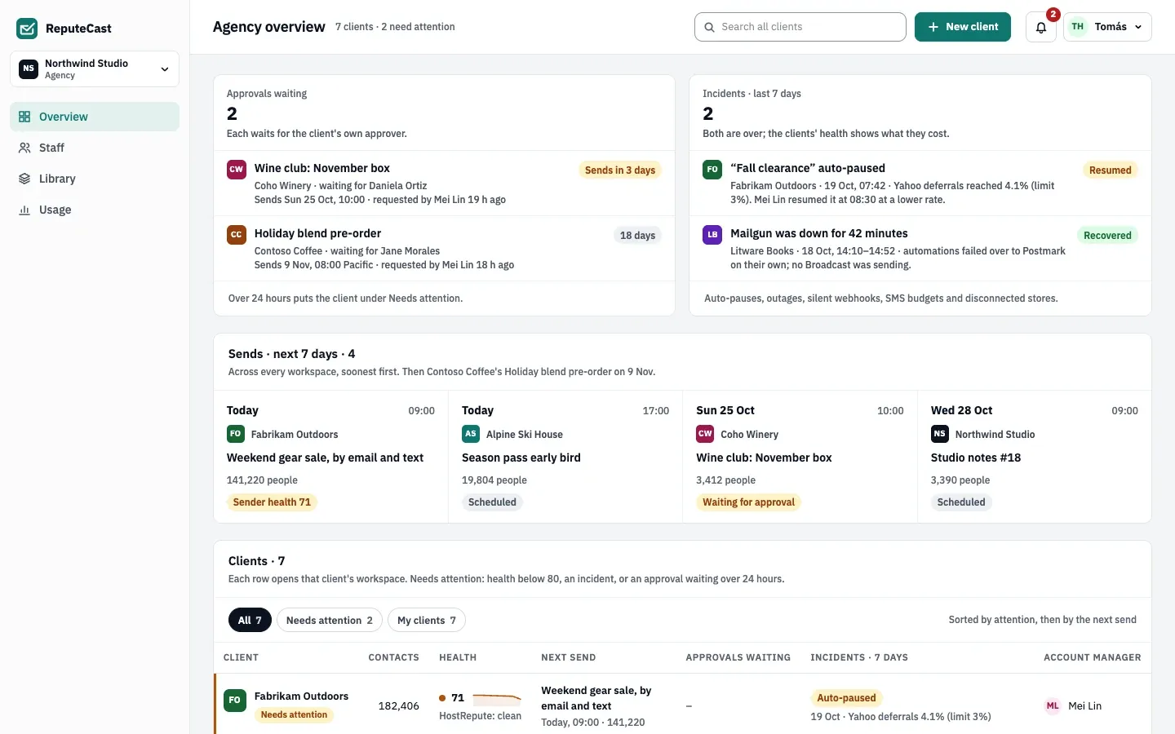The image size is (1175, 734).
Task: Select the Needs attention 2 filter
Action: tap(330, 620)
